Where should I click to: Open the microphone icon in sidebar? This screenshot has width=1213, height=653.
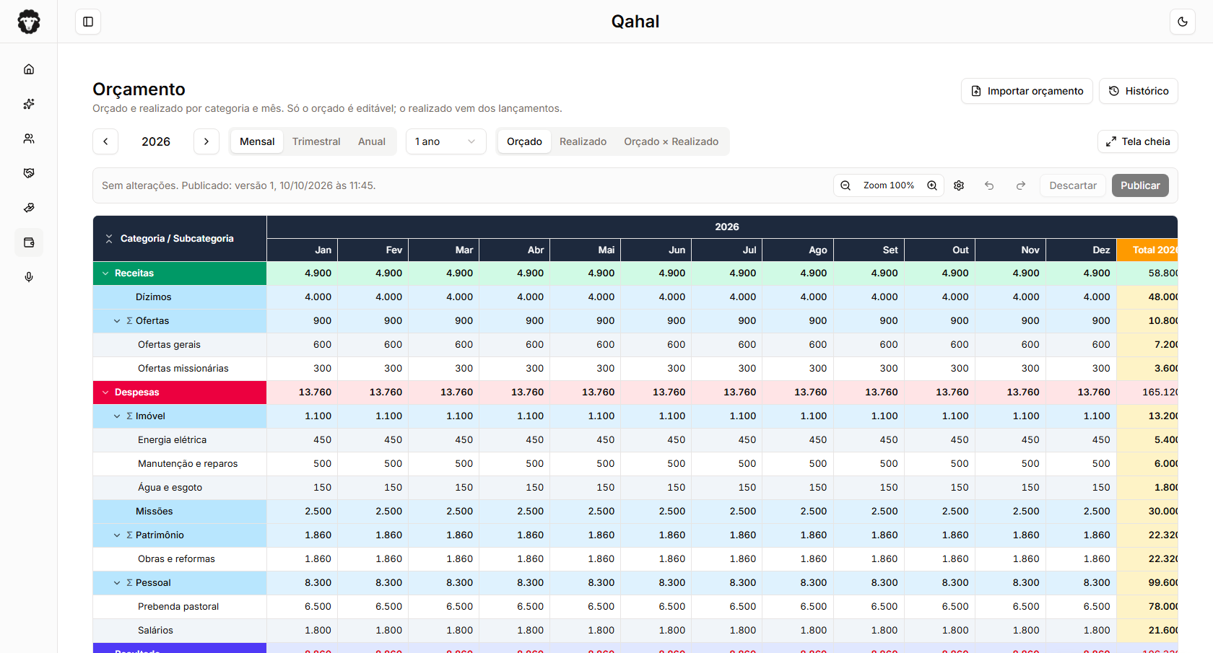(x=29, y=277)
